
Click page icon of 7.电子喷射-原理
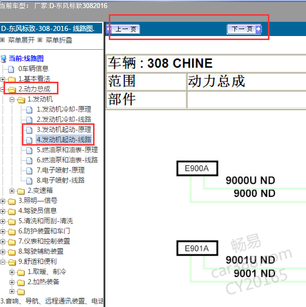[x=29, y=170]
